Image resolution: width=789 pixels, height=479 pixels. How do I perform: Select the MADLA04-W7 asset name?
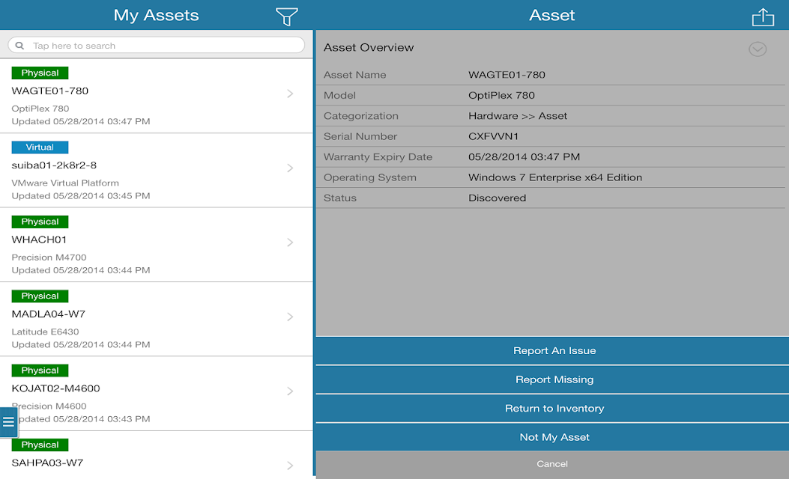coord(48,314)
